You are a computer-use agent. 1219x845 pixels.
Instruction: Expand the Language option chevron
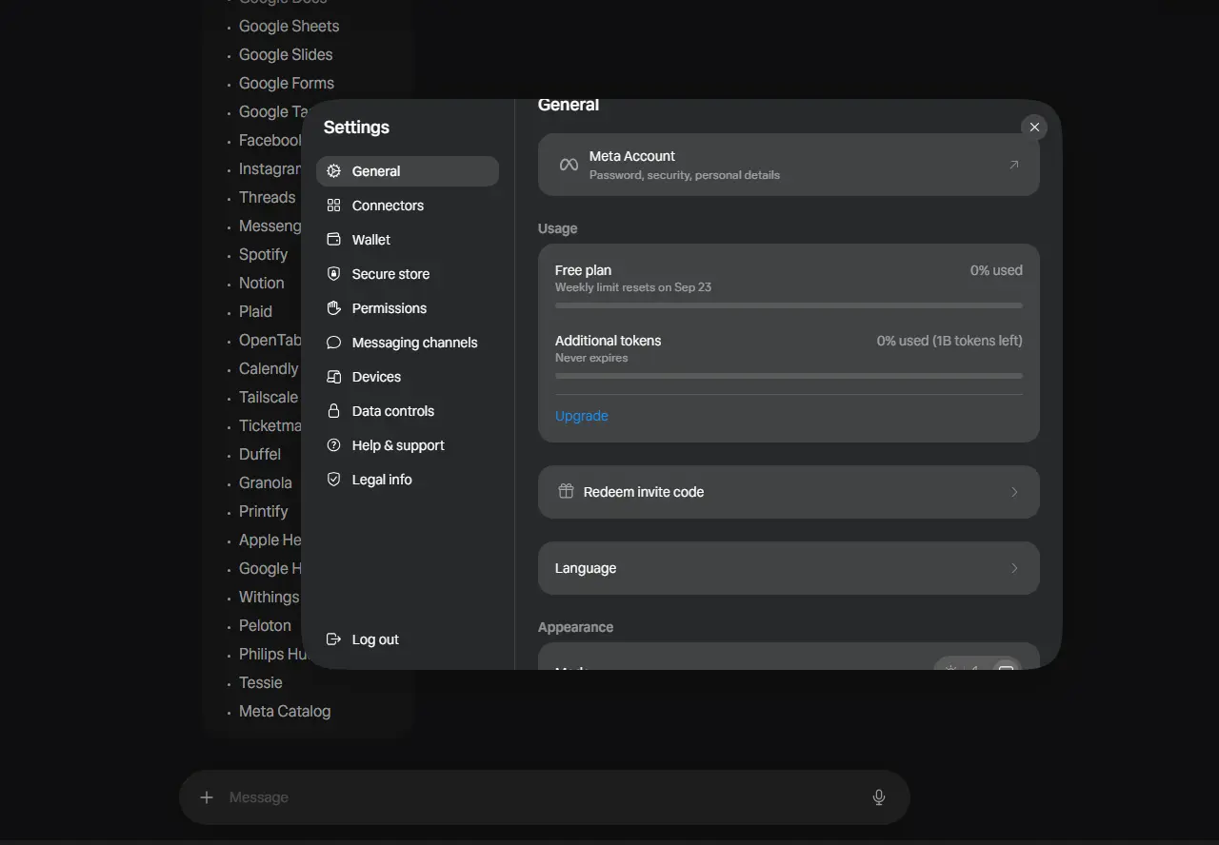point(1014,568)
